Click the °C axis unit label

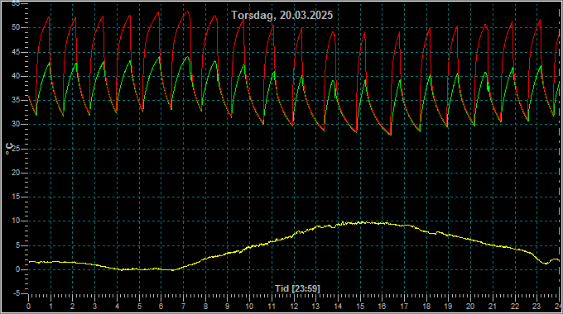tap(9, 149)
